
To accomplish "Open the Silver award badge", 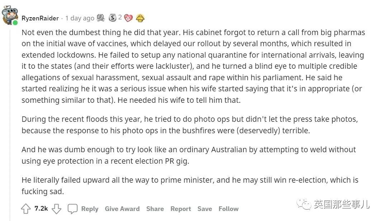I will [x=112, y=18].
